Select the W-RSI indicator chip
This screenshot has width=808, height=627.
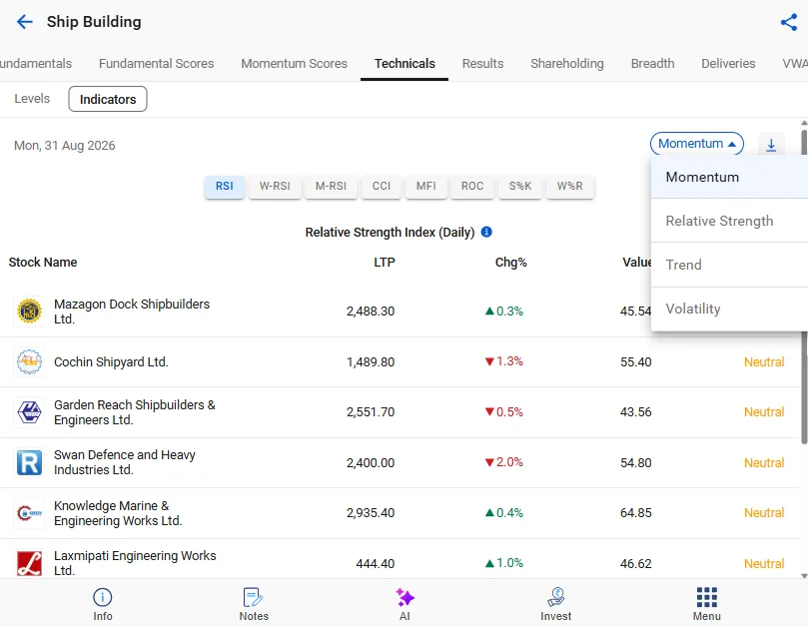coord(275,186)
